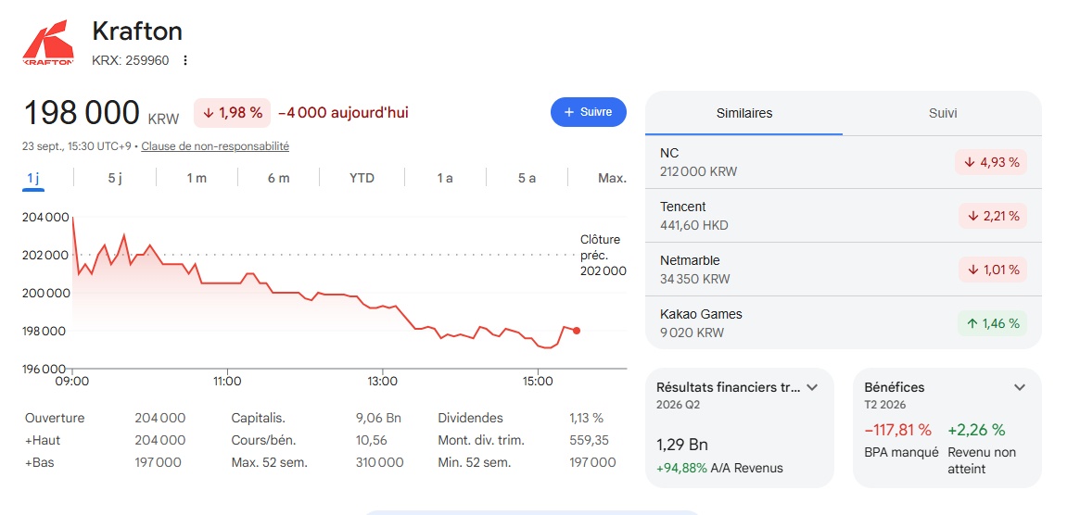This screenshot has width=1080, height=515.
Task: Click the 1,29 Bn revenue figure
Action: pos(682,445)
